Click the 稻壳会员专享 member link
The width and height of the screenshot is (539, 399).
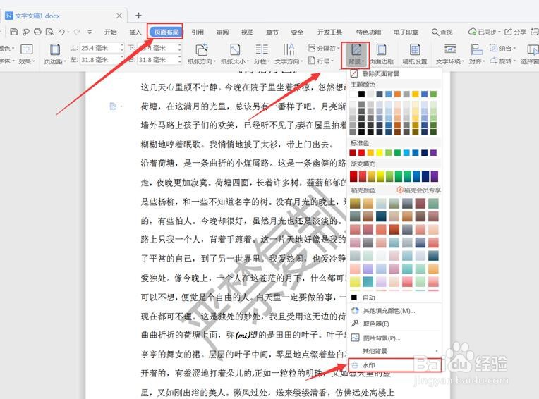(x=419, y=190)
